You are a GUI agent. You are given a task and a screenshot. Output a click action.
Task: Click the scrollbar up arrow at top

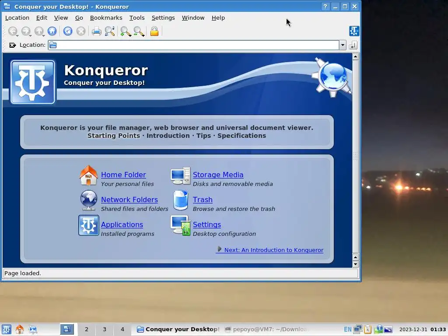(x=355, y=56)
